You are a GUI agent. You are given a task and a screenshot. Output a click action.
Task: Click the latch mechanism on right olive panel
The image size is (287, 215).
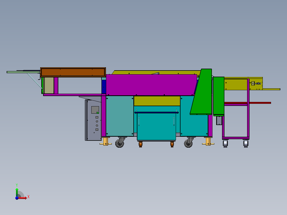click(256, 84)
